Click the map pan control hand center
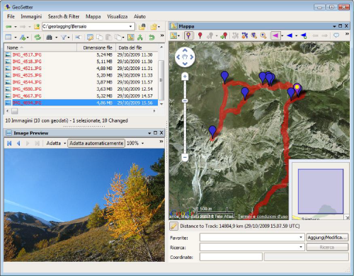This screenshot has width=354, height=276. 185,57
